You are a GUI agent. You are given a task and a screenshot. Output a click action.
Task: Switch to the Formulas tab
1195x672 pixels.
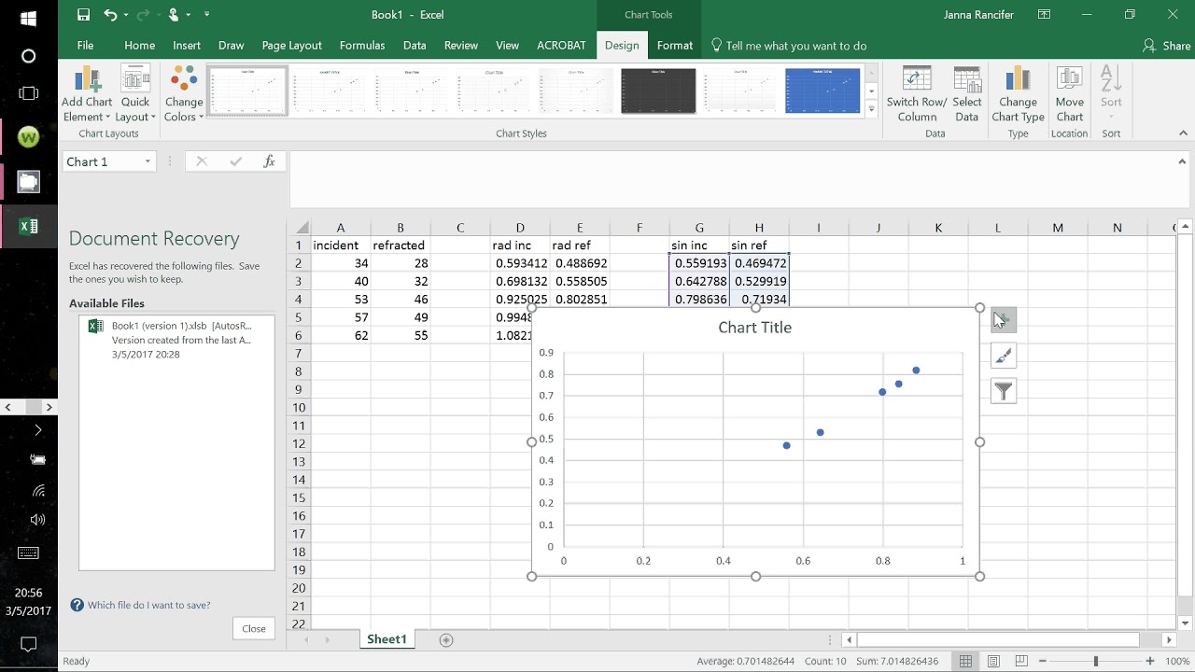pyautogui.click(x=362, y=45)
